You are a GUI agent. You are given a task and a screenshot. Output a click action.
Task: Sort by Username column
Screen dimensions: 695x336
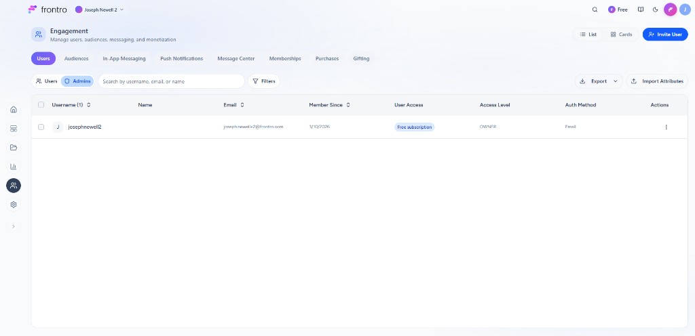coord(71,105)
